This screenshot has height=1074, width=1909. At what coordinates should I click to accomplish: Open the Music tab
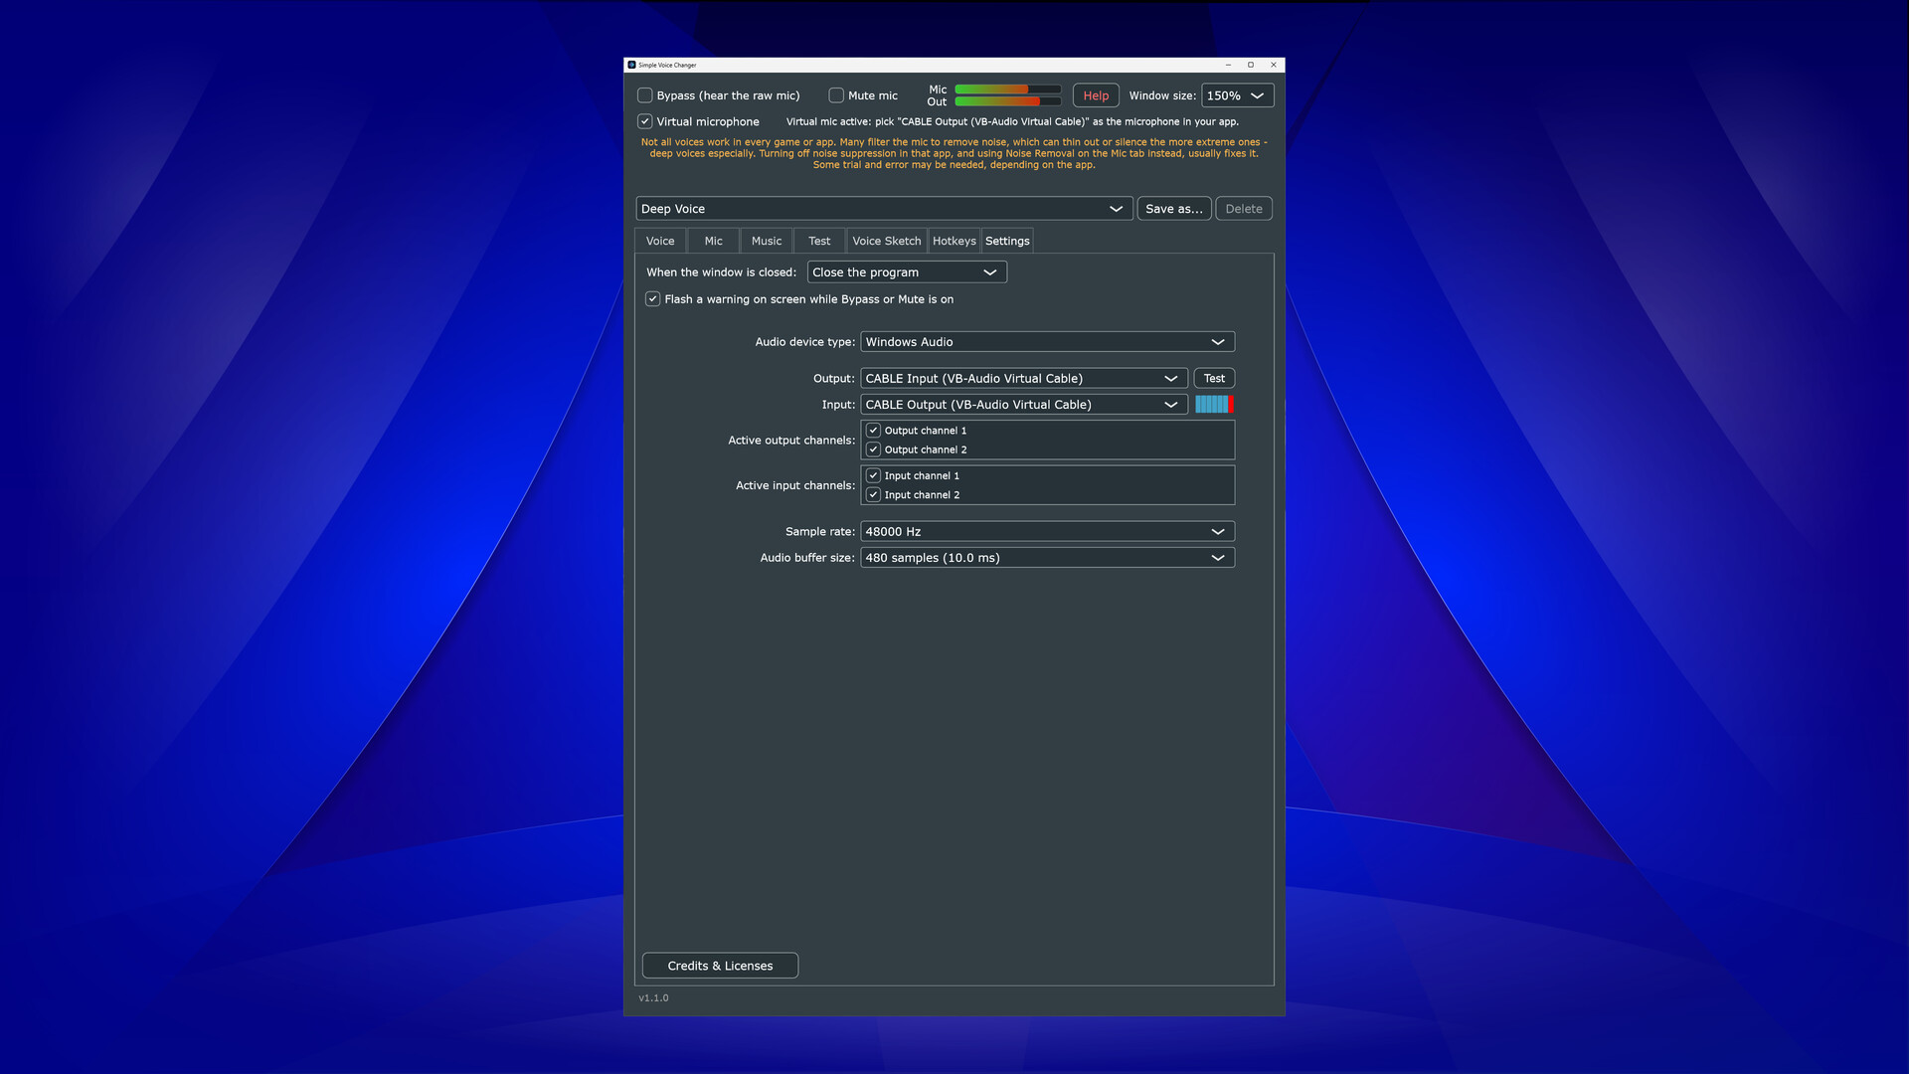click(767, 241)
